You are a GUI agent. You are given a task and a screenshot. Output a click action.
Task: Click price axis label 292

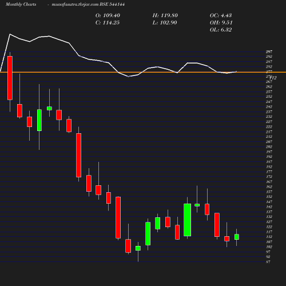tap(269, 57)
